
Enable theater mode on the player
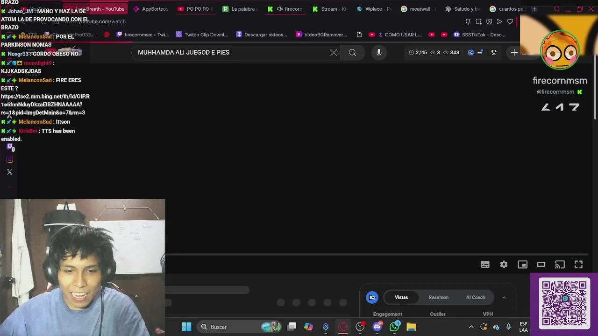pos(541,265)
